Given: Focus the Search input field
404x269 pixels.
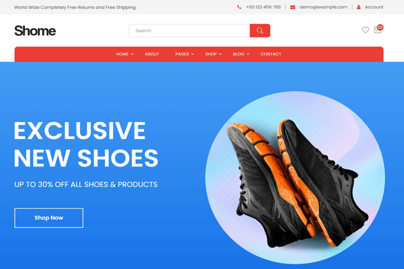Looking at the screenshot, I should pos(189,31).
